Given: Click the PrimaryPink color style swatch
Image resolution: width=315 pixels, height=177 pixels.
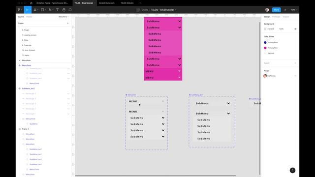Looking at the screenshot, I should point(265,48).
